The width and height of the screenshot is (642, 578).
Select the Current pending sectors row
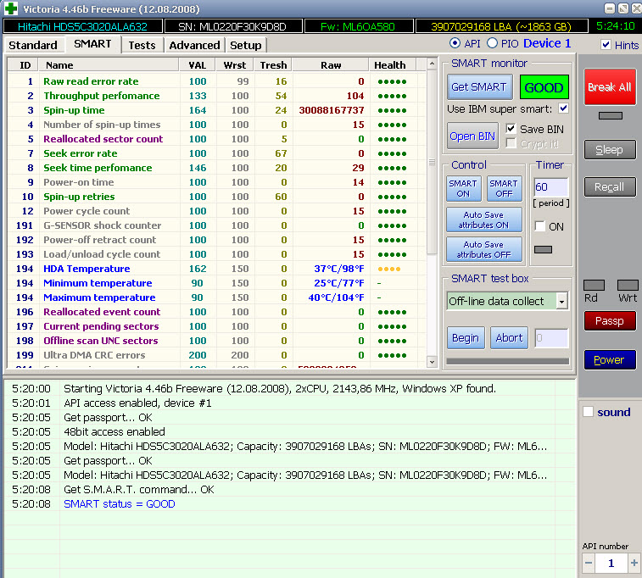[x=217, y=326]
